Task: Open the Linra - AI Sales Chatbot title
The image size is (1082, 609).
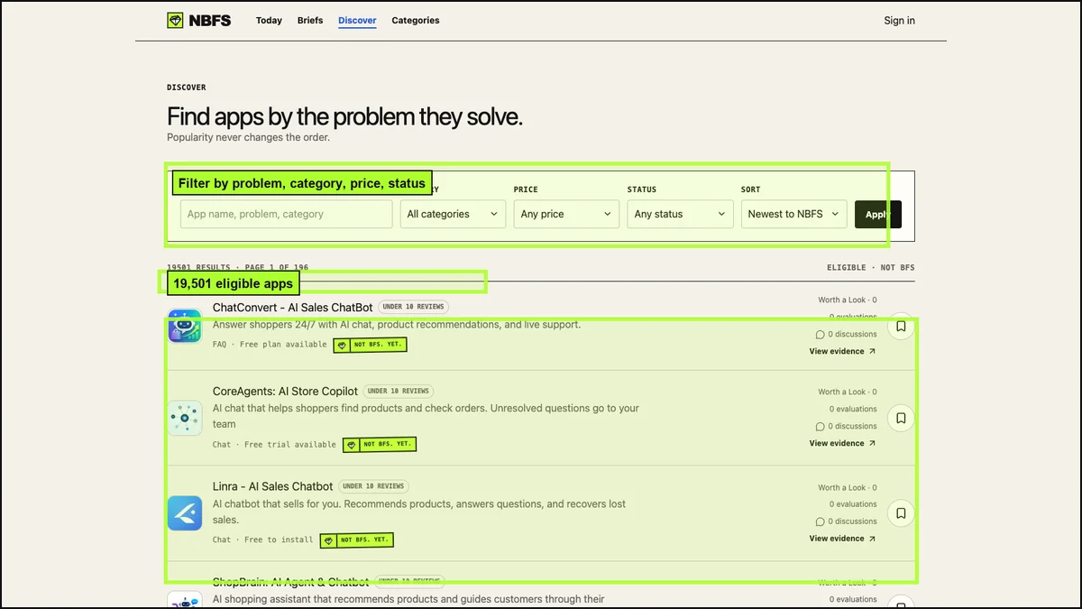Action: tap(272, 486)
